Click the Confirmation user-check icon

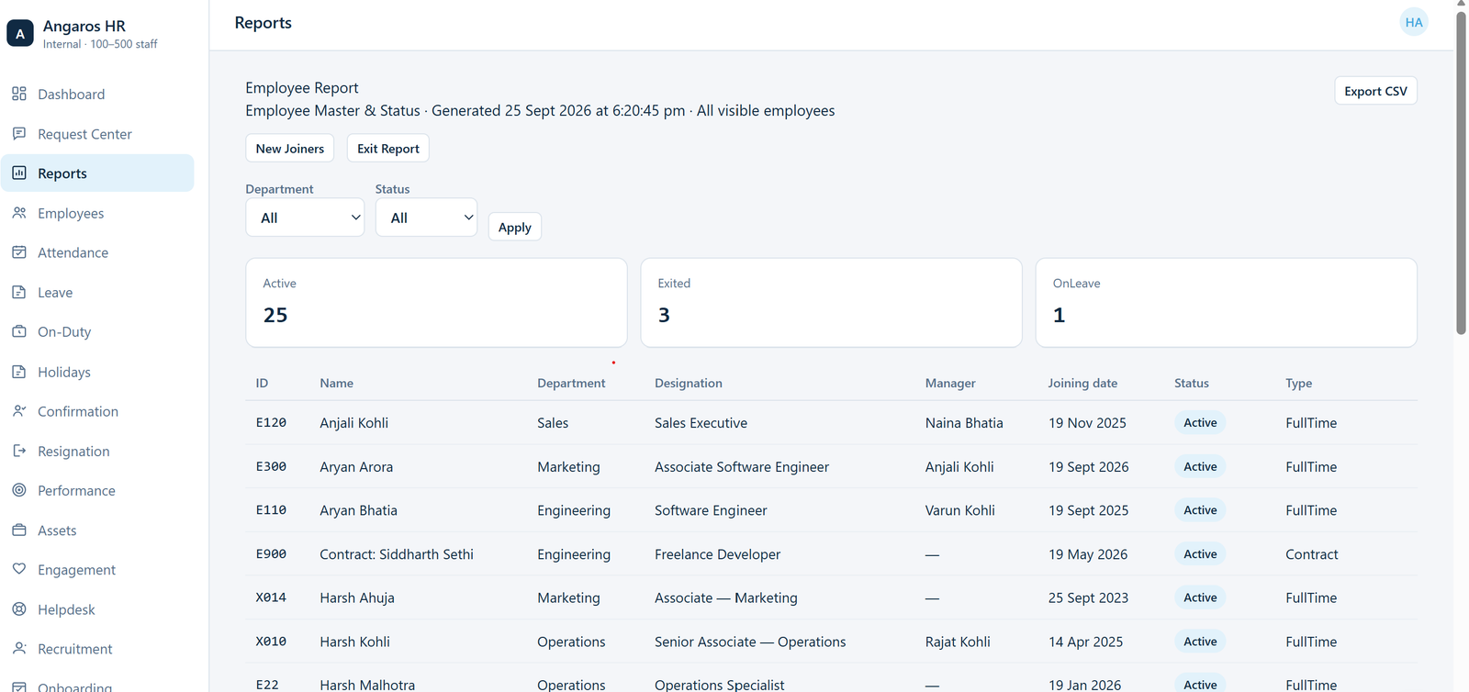click(x=19, y=411)
